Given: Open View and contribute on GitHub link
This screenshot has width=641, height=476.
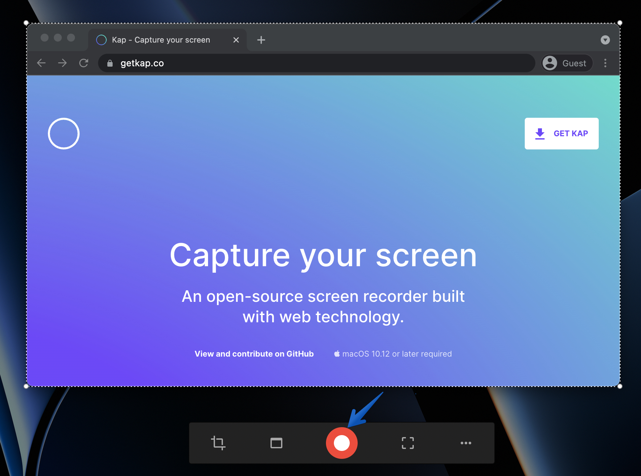Looking at the screenshot, I should tap(254, 354).
